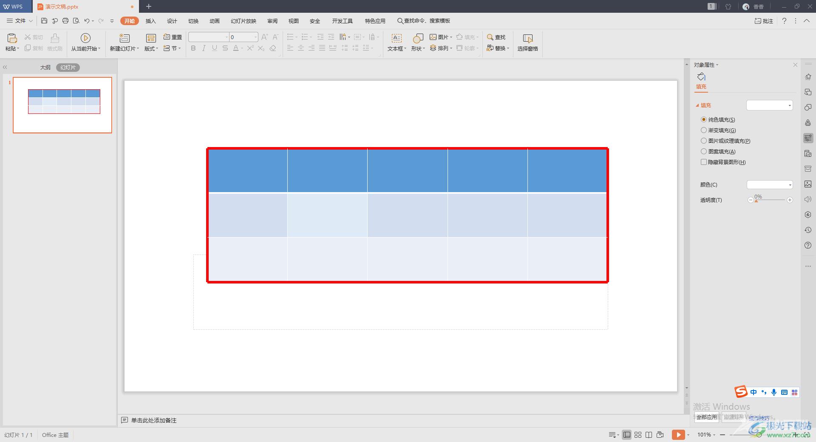Open the Replace (替换) dropdown
This screenshot has width=816, height=442.
pyautogui.click(x=498, y=48)
